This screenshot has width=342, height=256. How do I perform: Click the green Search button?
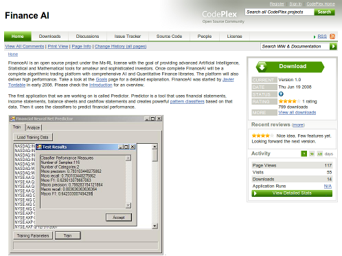click(324, 12)
